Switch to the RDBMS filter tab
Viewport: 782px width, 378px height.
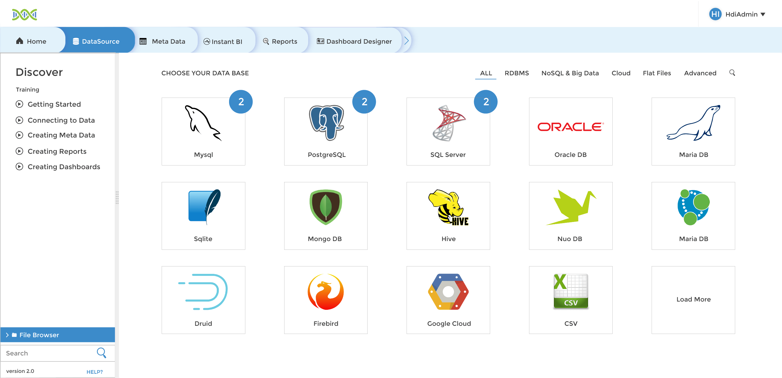click(516, 73)
